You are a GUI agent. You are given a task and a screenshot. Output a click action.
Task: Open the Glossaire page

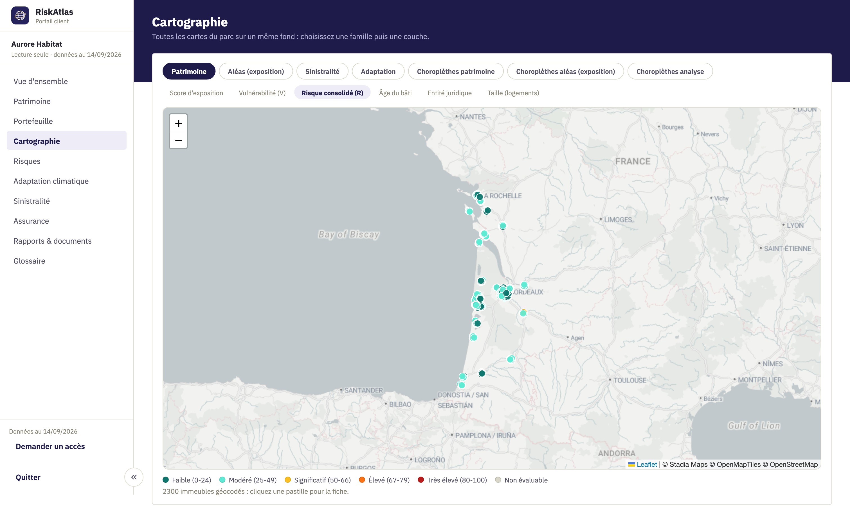point(67,261)
